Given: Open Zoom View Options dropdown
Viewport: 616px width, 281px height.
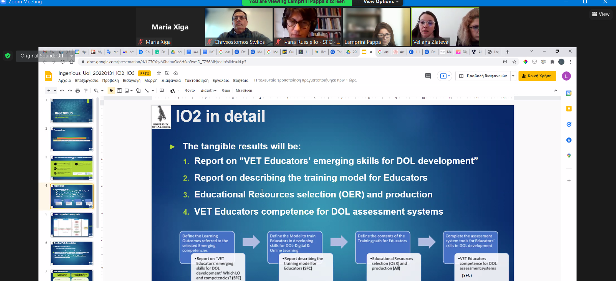Looking at the screenshot, I should tap(381, 2).
